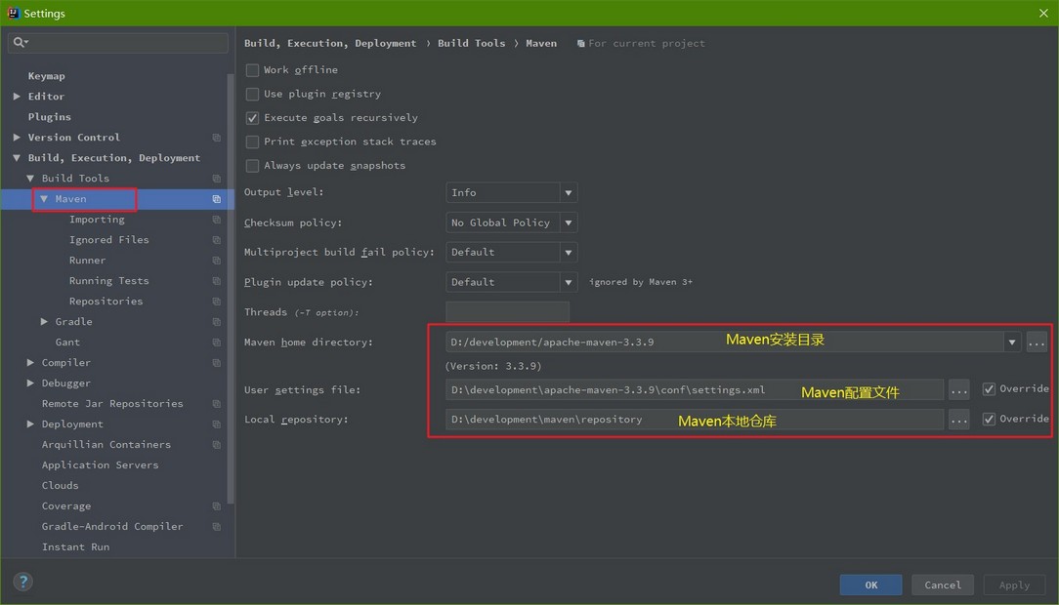This screenshot has width=1059, height=605.
Task: Select Importing under Maven
Action: pyautogui.click(x=97, y=220)
